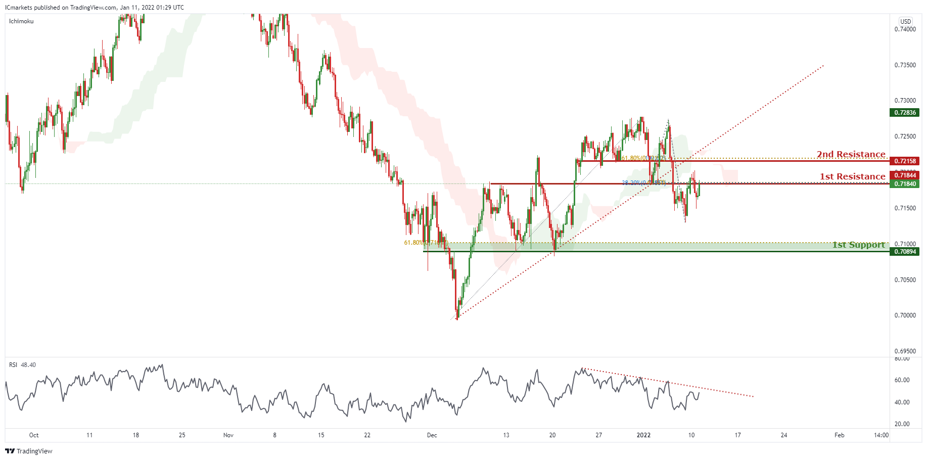Click the Nov date on time axis

[228, 435]
